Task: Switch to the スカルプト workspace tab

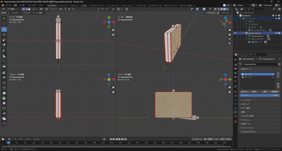Action: pyautogui.click(x=74, y=5)
